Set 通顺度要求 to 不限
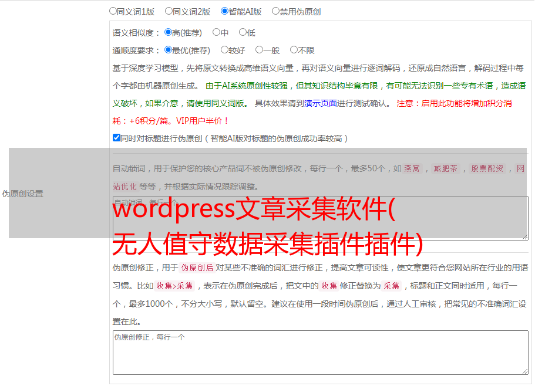This screenshot has height=386, width=535. tap(294, 50)
